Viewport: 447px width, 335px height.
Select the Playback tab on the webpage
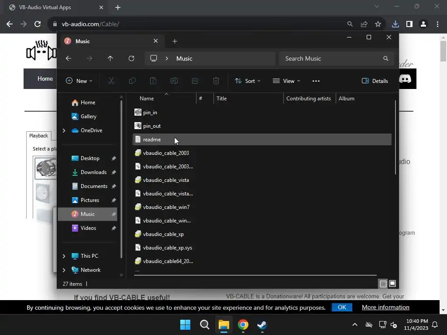point(38,136)
